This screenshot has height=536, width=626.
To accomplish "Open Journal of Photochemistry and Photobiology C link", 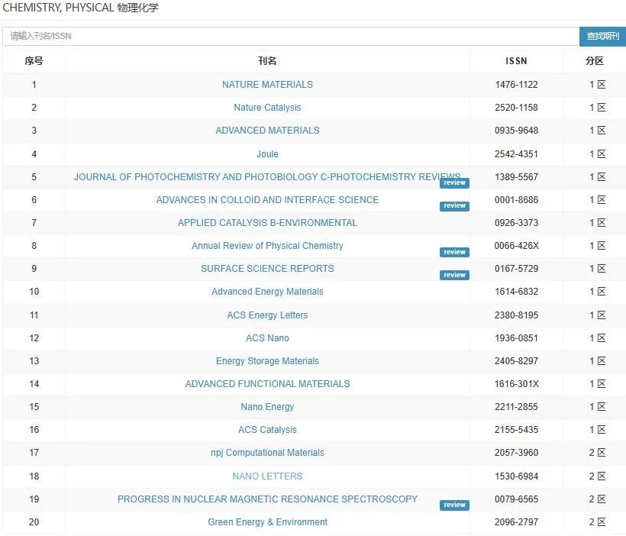I will pyautogui.click(x=267, y=176).
